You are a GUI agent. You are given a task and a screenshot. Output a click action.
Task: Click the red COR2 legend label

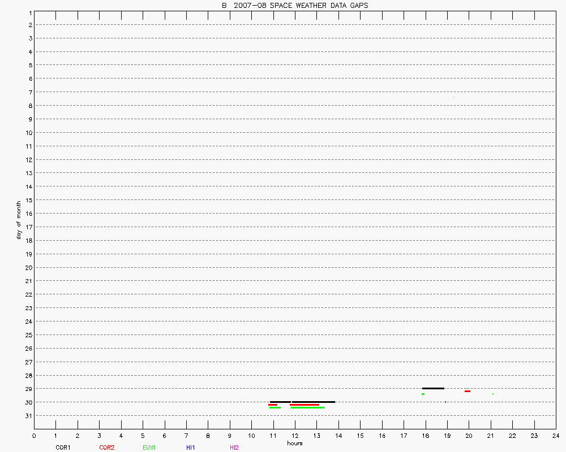coord(106,447)
